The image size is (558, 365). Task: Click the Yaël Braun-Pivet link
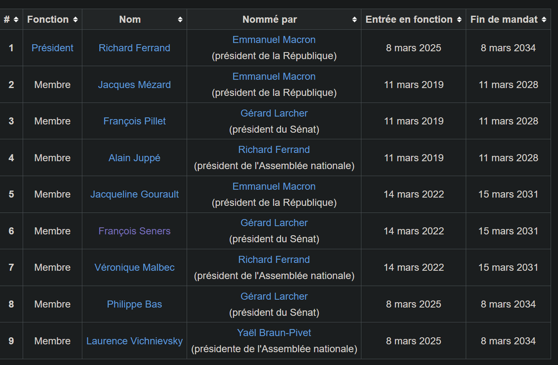tap(274, 333)
